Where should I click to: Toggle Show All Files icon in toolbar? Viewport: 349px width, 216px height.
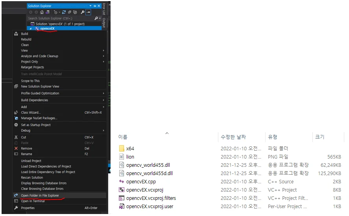point(75,12)
